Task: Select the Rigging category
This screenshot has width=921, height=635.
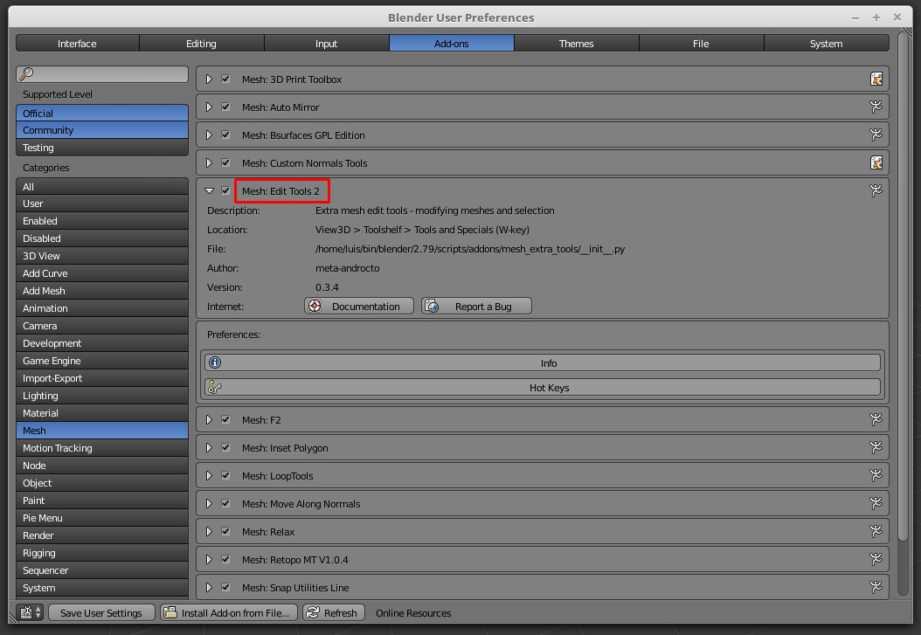Action: tap(102, 553)
